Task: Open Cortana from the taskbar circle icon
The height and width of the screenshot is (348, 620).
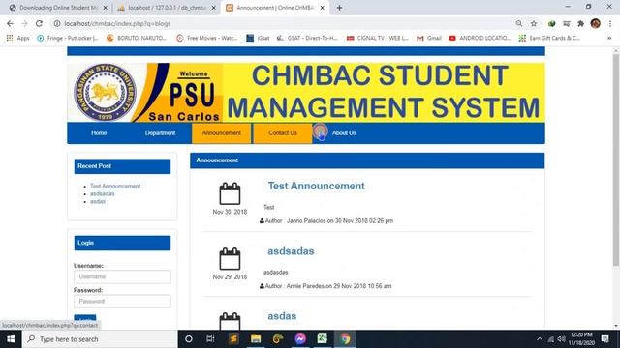Action: (x=189, y=339)
